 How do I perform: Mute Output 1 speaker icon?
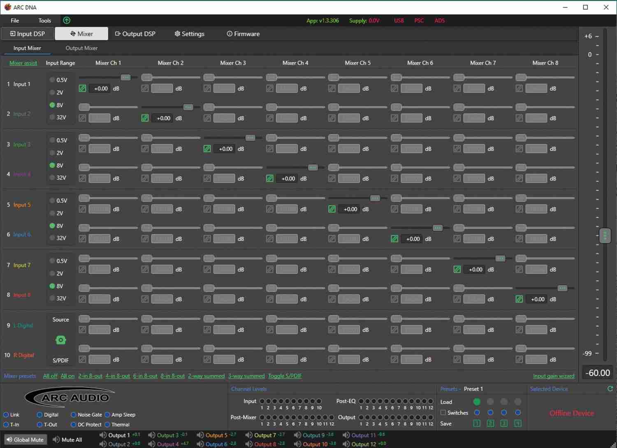click(103, 435)
